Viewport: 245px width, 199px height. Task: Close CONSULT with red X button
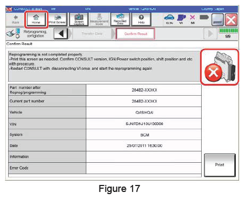231,19
